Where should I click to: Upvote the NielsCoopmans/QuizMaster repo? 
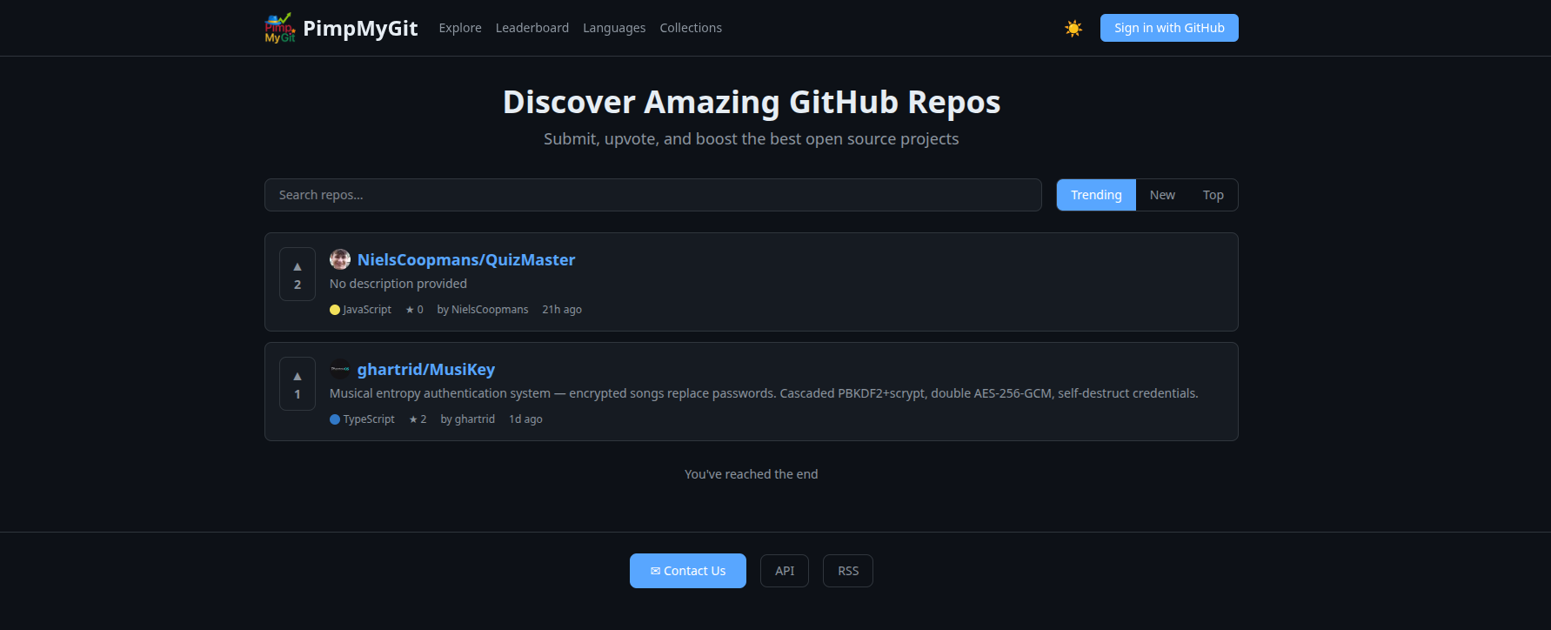click(x=297, y=274)
